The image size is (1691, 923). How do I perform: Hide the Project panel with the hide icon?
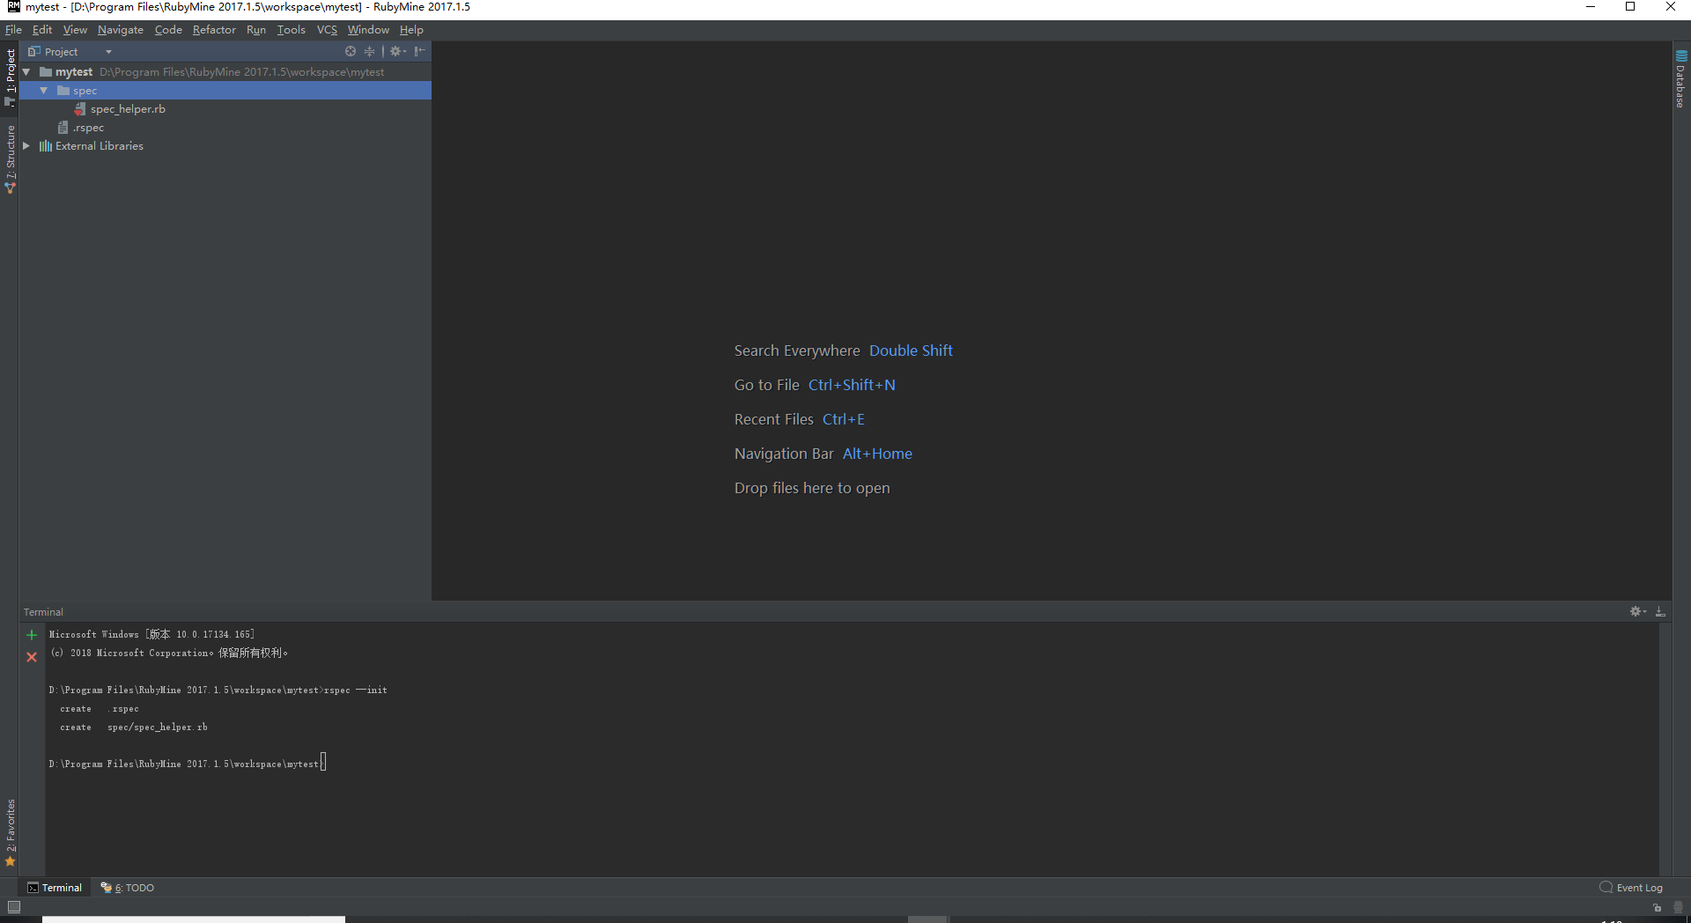tap(420, 51)
